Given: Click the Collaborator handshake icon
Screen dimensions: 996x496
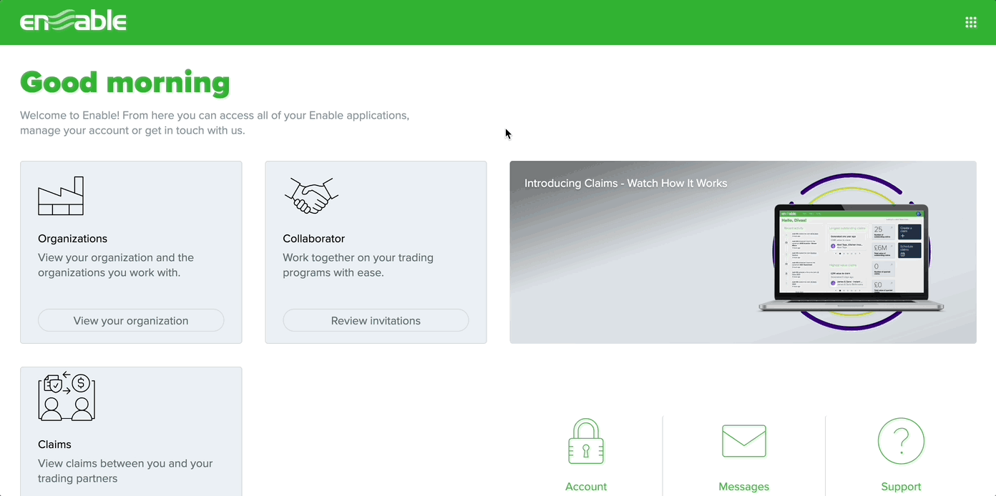Looking at the screenshot, I should point(311,195).
